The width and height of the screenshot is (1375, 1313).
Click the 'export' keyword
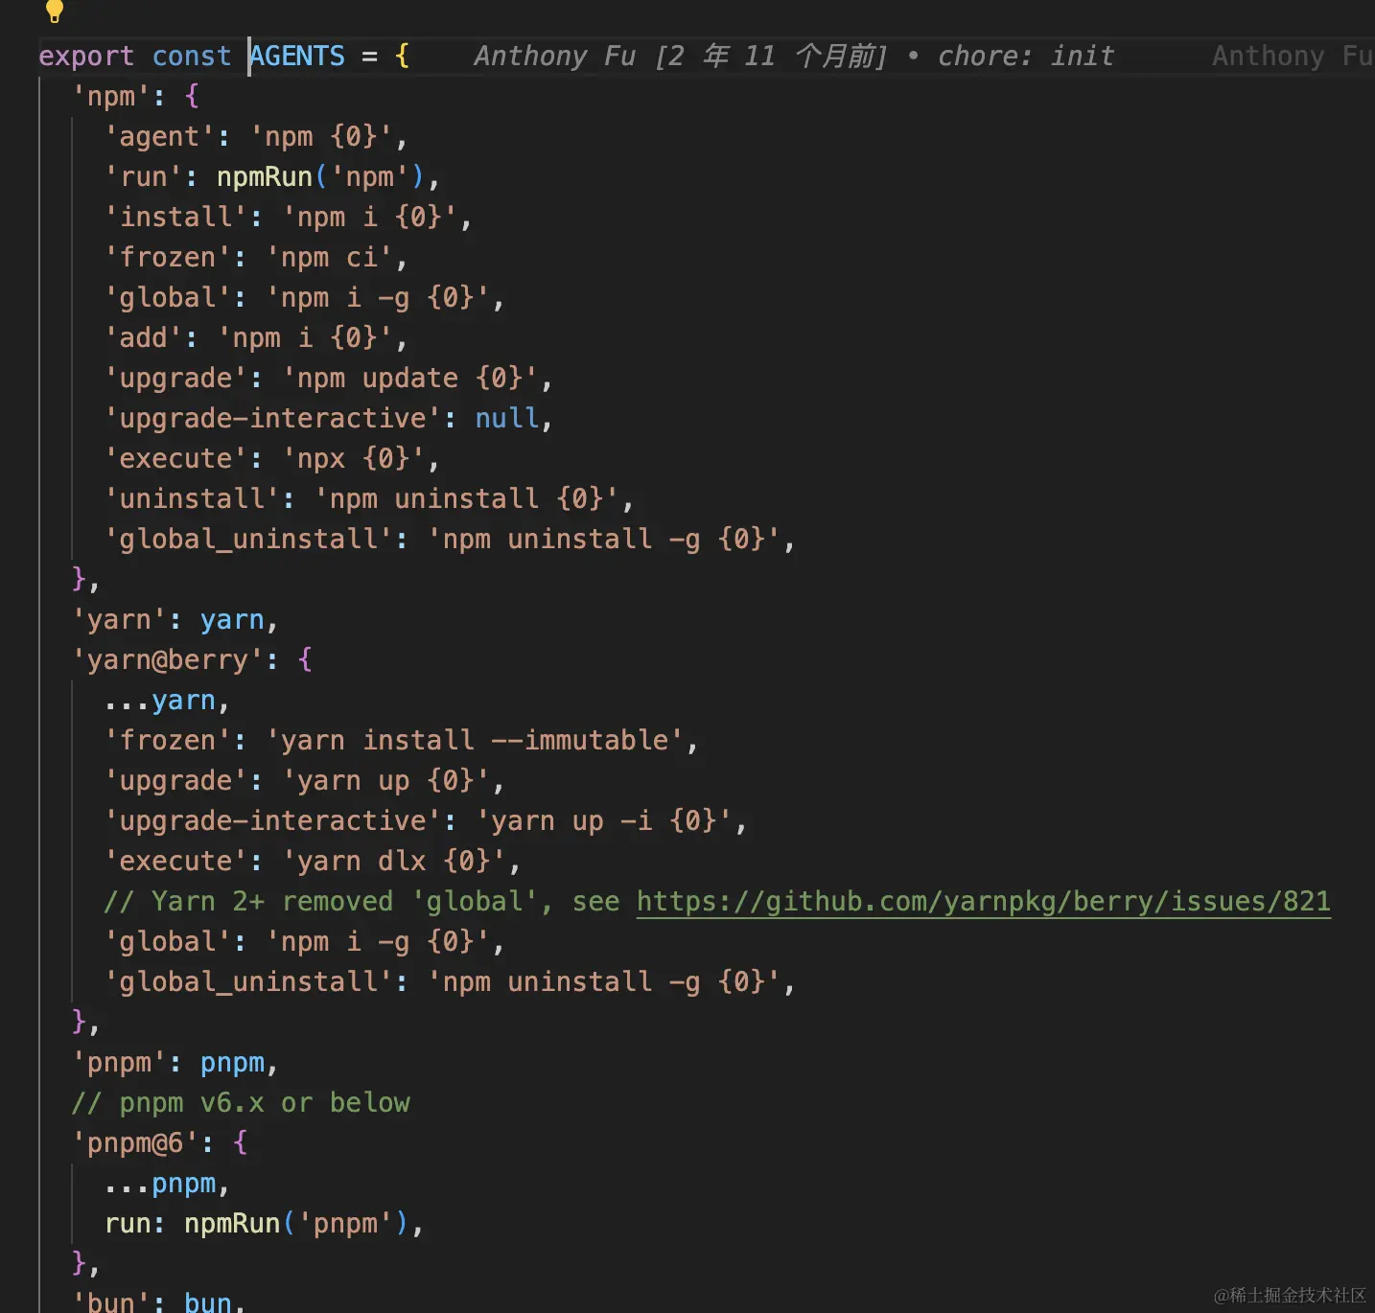click(x=86, y=57)
